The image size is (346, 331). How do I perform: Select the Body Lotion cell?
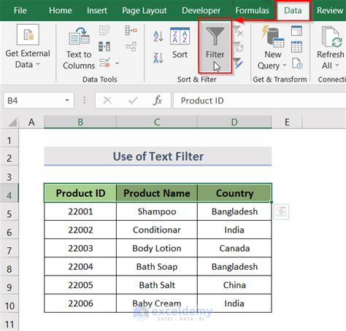point(157,248)
